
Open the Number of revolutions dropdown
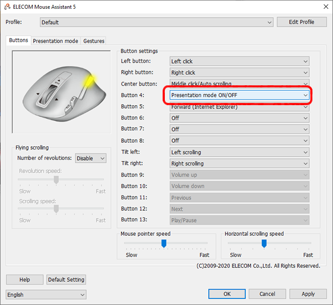pos(90,158)
